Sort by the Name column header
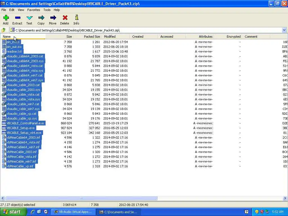The height and width of the screenshot is (216, 288). click(23, 37)
